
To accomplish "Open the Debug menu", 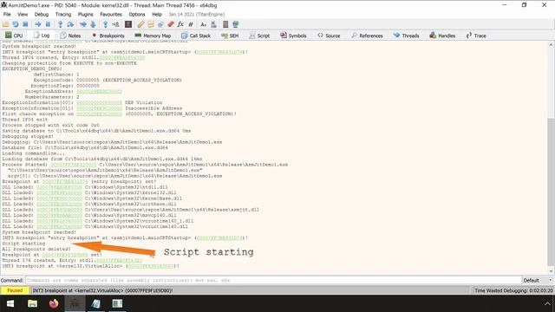I will 42,14.
